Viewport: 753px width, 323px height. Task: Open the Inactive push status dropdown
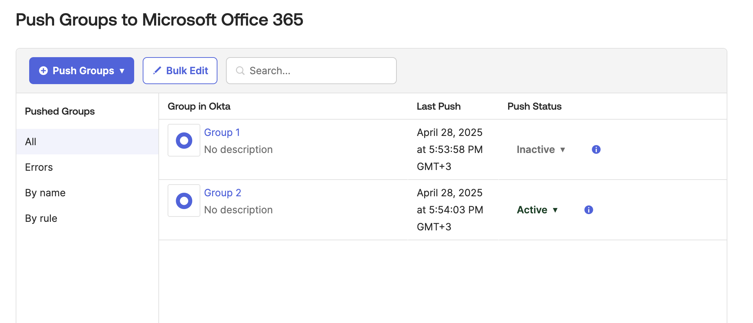pos(541,149)
